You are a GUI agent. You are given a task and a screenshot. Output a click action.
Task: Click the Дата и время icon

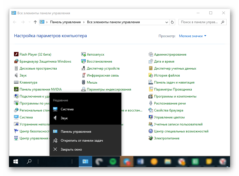(150, 61)
